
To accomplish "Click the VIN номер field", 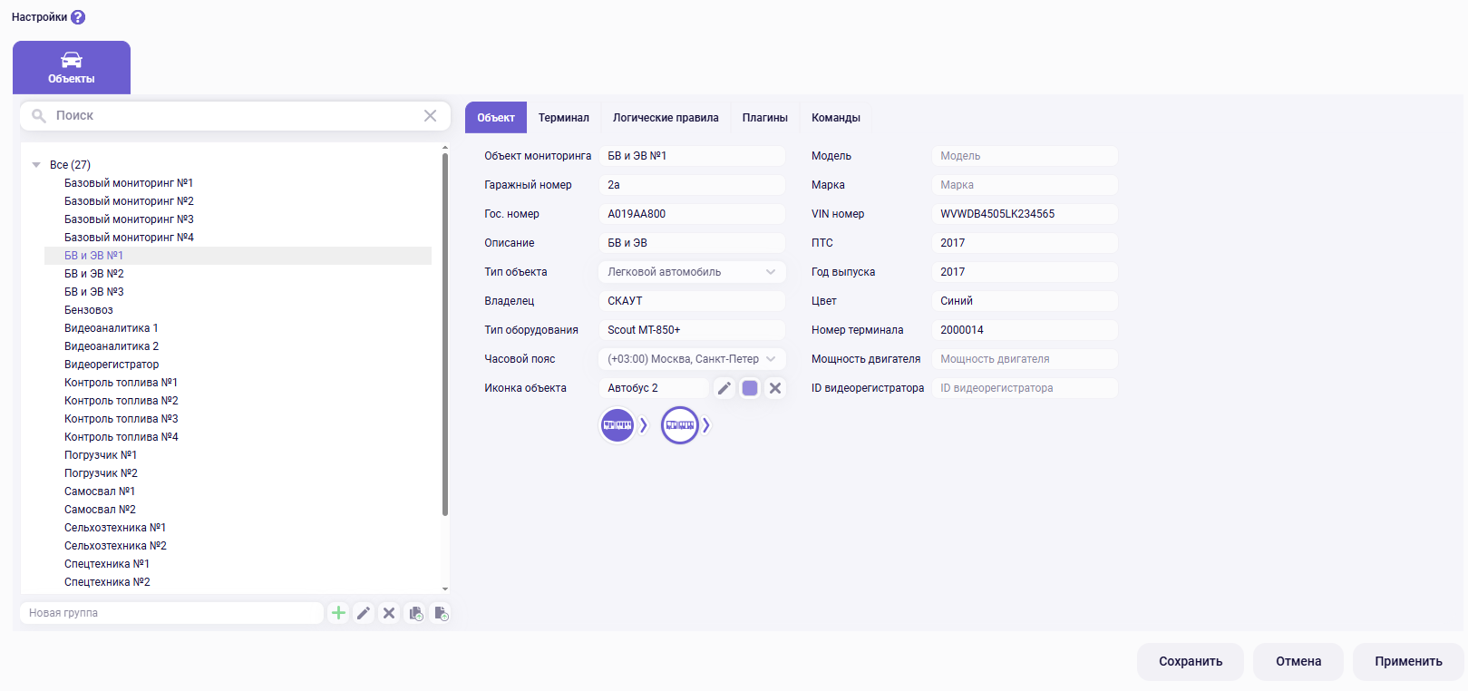I will click(x=1025, y=214).
